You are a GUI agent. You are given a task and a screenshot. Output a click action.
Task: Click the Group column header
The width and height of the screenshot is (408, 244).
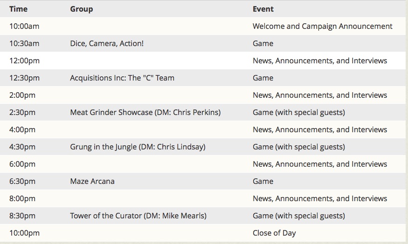click(82, 9)
